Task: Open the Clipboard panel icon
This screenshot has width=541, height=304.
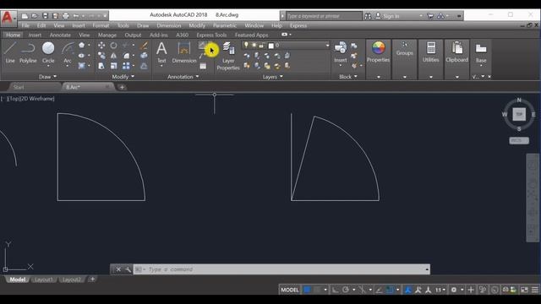Action: coord(456,48)
